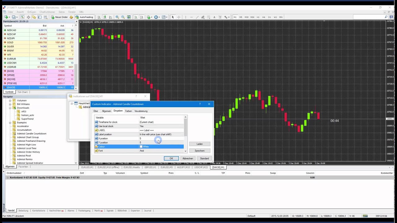Tile chart windows icon
The image size is (397, 223).
(x=129, y=17)
